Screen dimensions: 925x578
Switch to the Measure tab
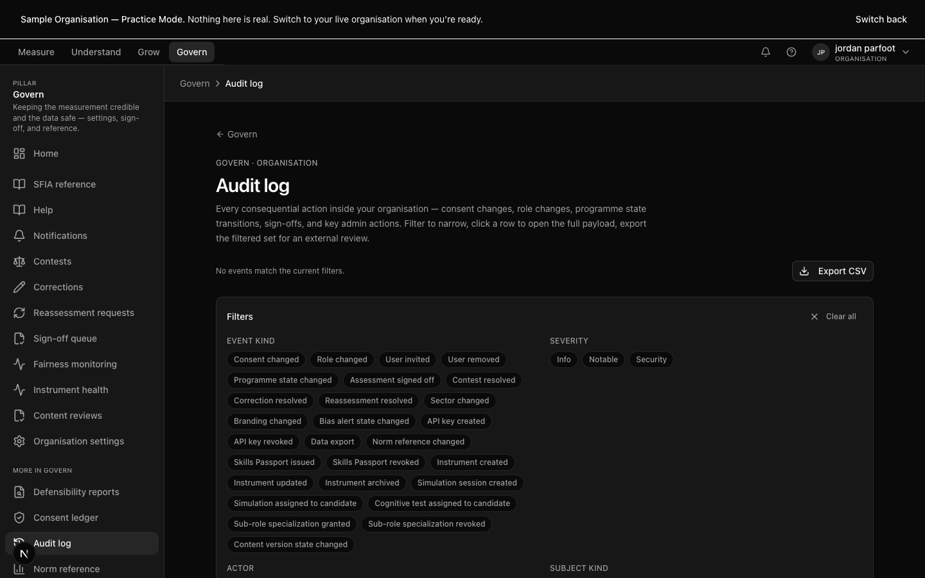point(36,52)
